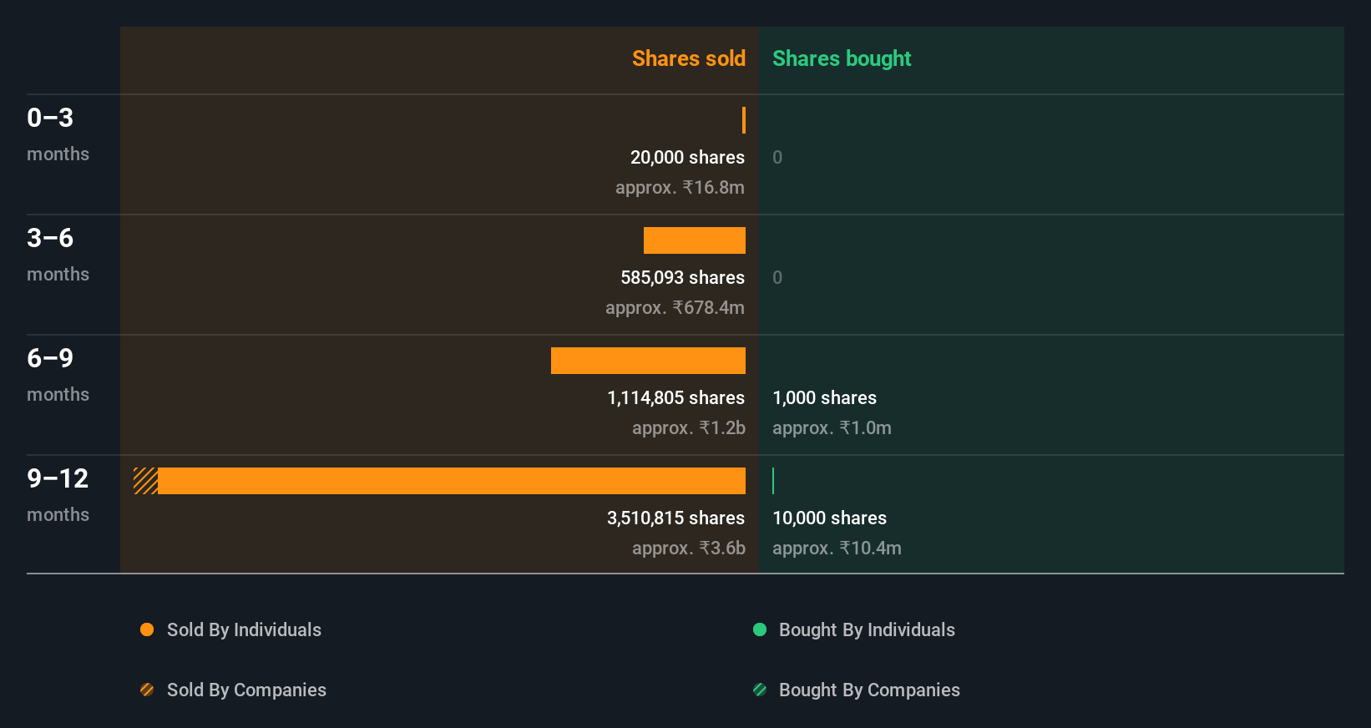Click the approx. ₹3.6b value
Viewport: 1371px width, 728px height.
coord(689,548)
